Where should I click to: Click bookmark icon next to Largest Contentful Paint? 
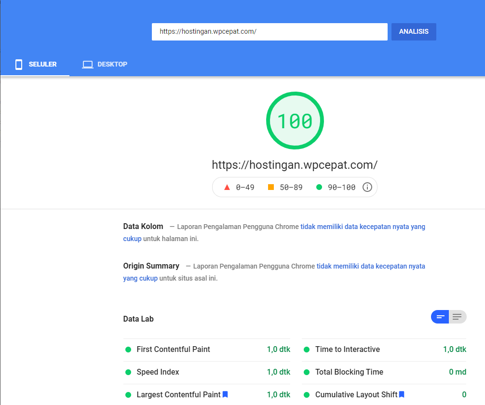point(225,394)
